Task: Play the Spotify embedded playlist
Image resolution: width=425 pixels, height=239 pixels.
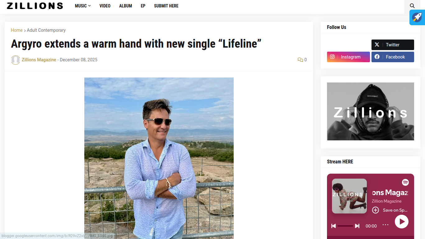Action: [x=402, y=222]
